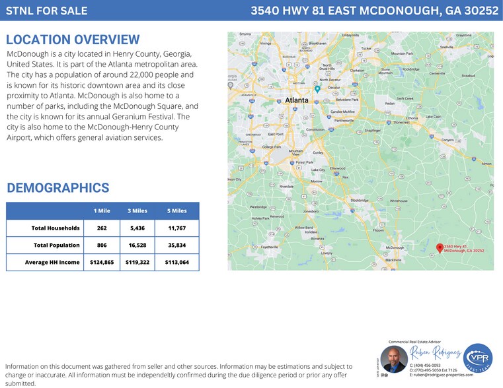This screenshot has height=388, width=503.
Task: Click the red property location pin on map
Action: coord(440,247)
